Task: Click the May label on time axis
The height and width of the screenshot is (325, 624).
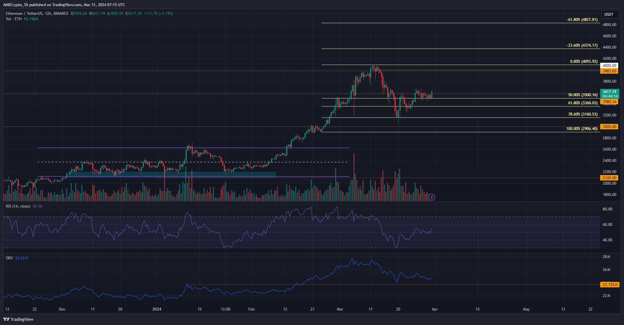Action: click(526, 309)
